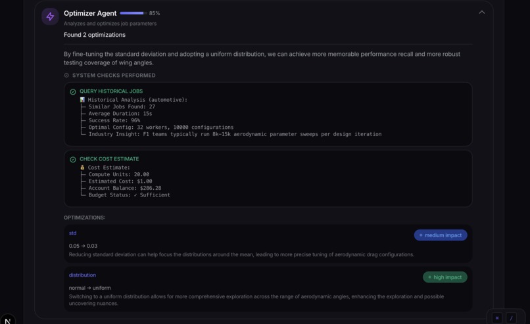530x324 pixels.
Task: Collapse the Optimizer Agent card with chevron
Action: 481,12
